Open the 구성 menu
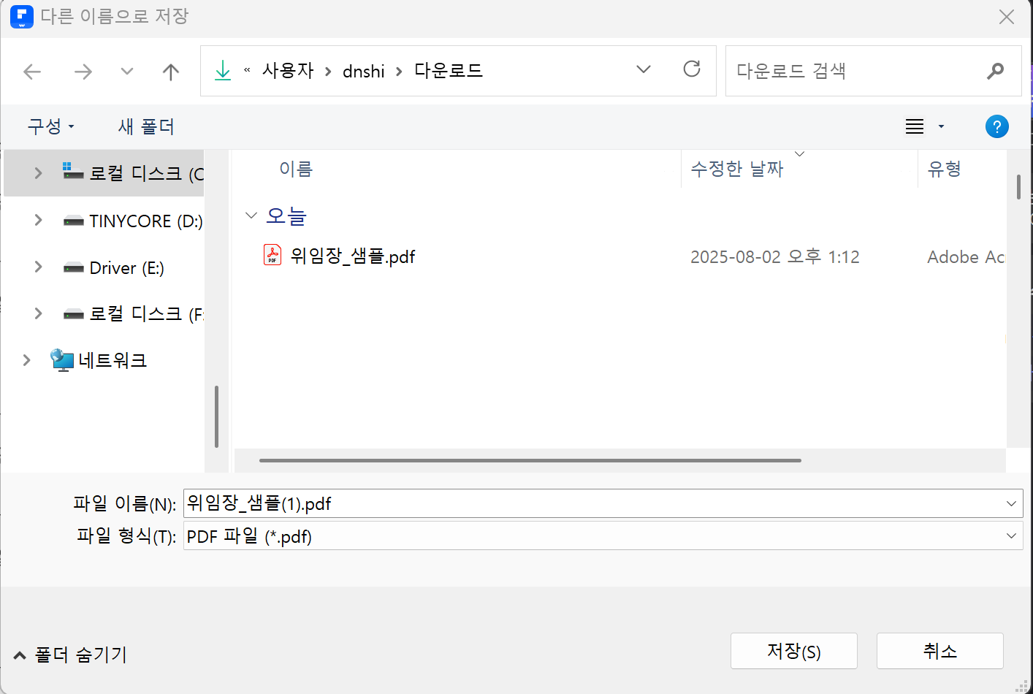Image resolution: width=1033 pixels, height=694 pixels. [50, 127]
